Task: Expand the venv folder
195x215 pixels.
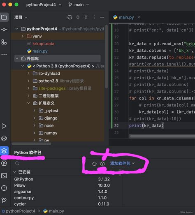Action: [23, 36]
